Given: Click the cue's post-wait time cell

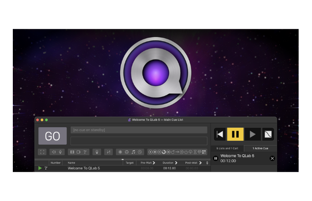Looking at the screenshot, I should tap(192, 168).
